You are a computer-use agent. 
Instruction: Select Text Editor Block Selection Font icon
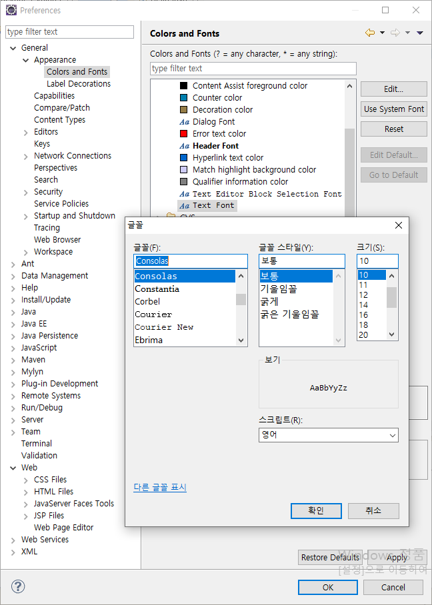pos(184,194)
